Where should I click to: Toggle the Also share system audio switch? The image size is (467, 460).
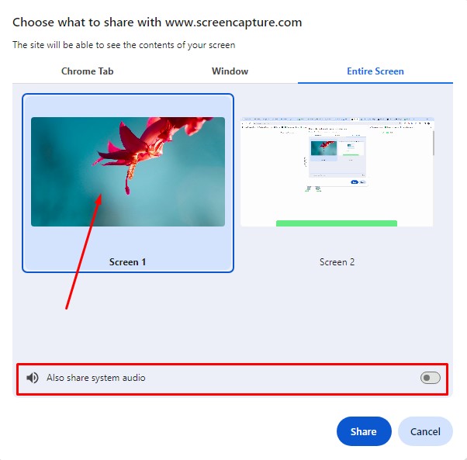[430, 378]
